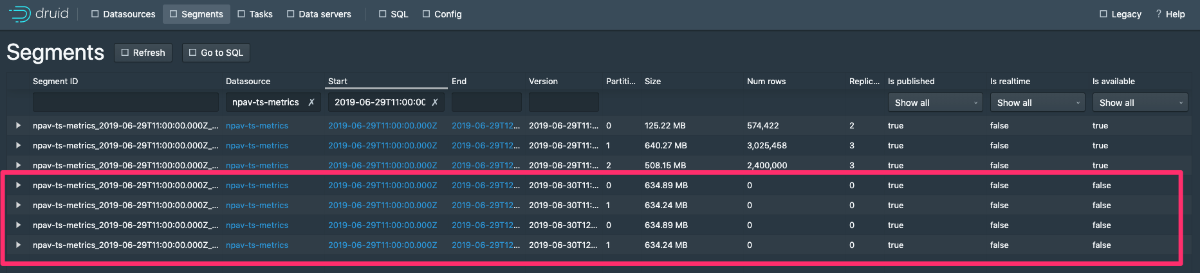Sort by the End column header
Screen dimensions: 1200x273
[459, 81]
